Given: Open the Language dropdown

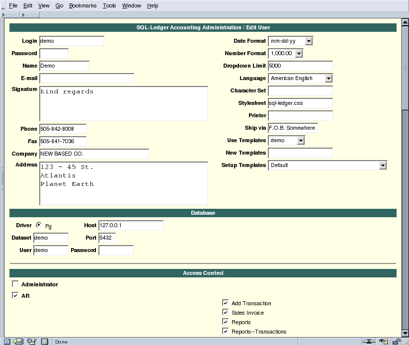Looking at the screenshot, I should tap(329, 78).
